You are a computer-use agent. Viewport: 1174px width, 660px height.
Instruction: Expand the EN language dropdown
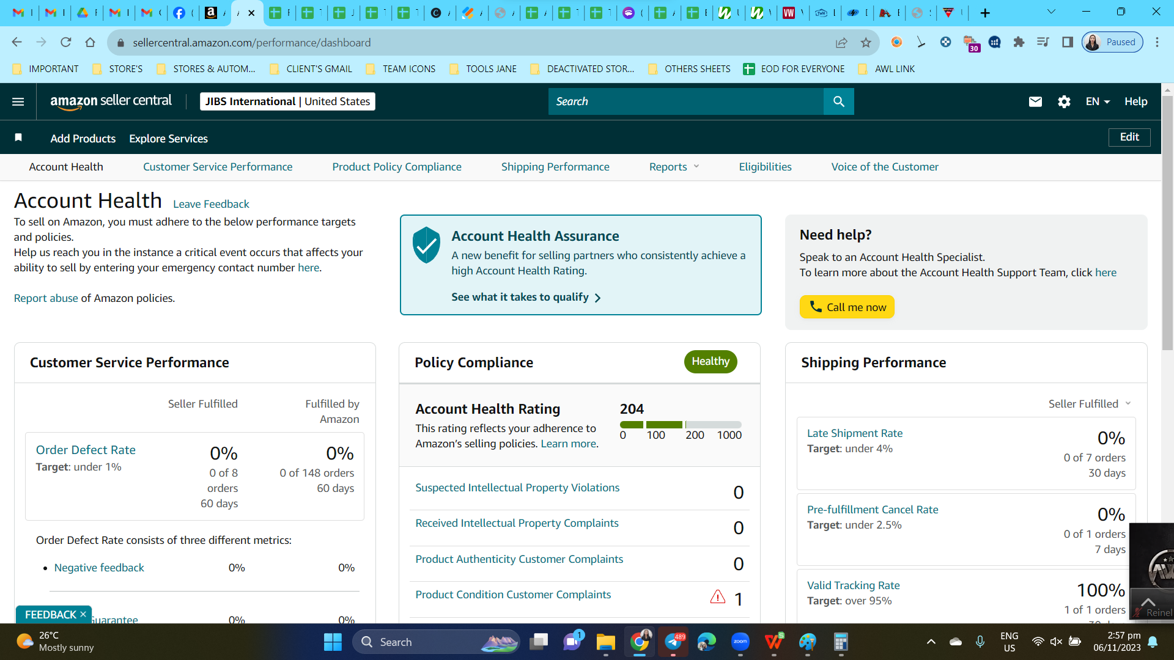[1098, 101]
